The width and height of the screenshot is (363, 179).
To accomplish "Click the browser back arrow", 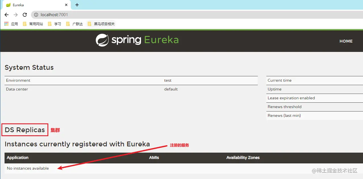I will pos(7,15).
